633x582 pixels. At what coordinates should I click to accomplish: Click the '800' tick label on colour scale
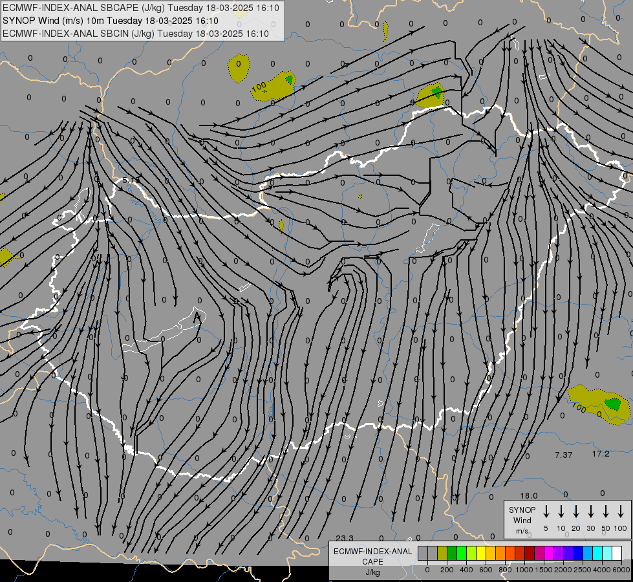[505, 570]
